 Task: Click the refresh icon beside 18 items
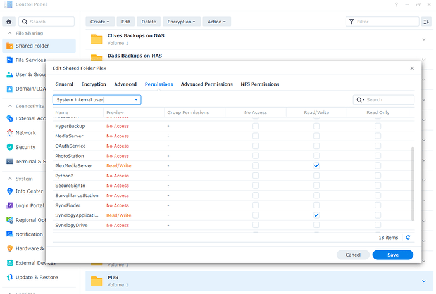(408, 237)
